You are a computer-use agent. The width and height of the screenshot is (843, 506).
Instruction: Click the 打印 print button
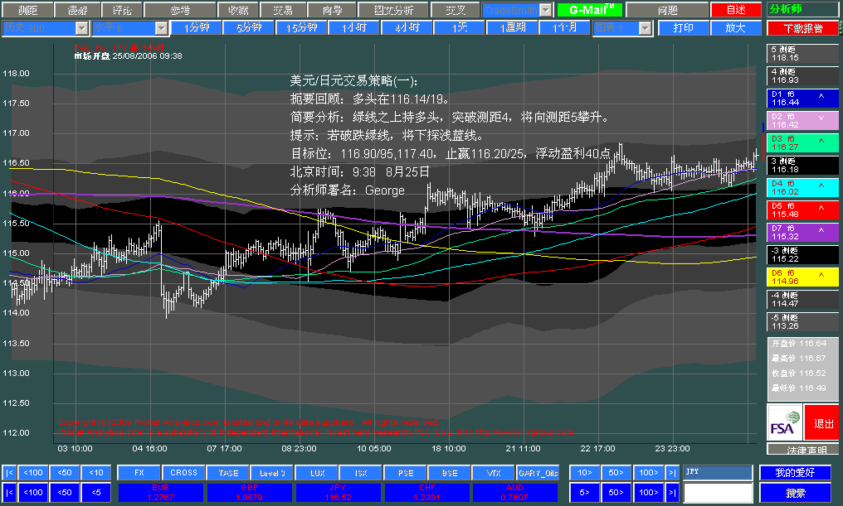click(684, 27)
